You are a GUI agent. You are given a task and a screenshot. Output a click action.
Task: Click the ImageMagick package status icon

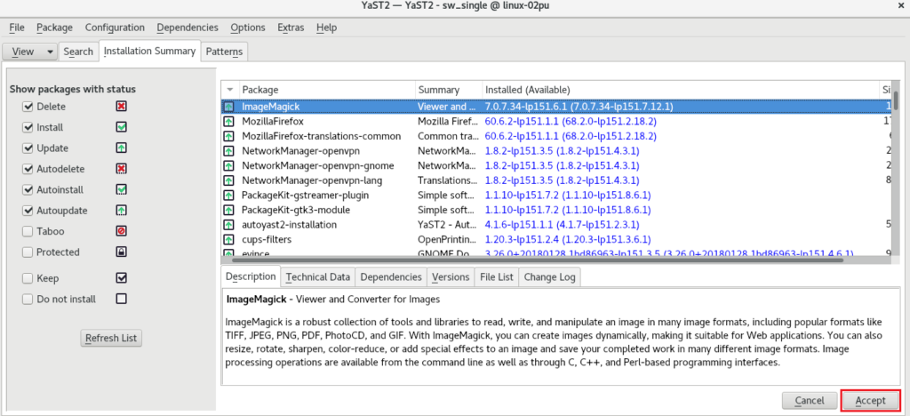pyautogui.click(x=229, y=107)
